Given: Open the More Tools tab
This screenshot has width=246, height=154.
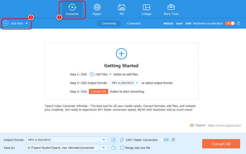Looking at the screenshot, I should [171, 10].
